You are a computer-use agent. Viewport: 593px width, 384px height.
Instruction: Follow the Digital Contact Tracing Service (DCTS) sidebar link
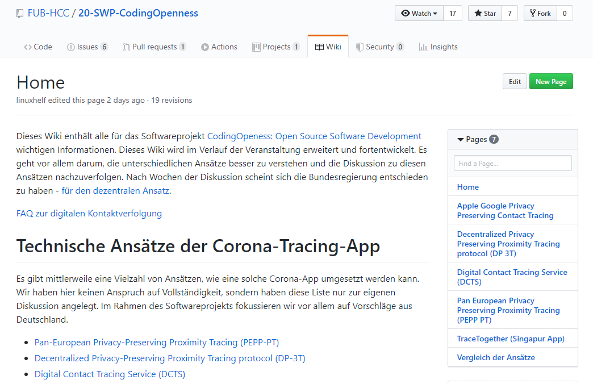pyautogui.click(x=512, y=277)
